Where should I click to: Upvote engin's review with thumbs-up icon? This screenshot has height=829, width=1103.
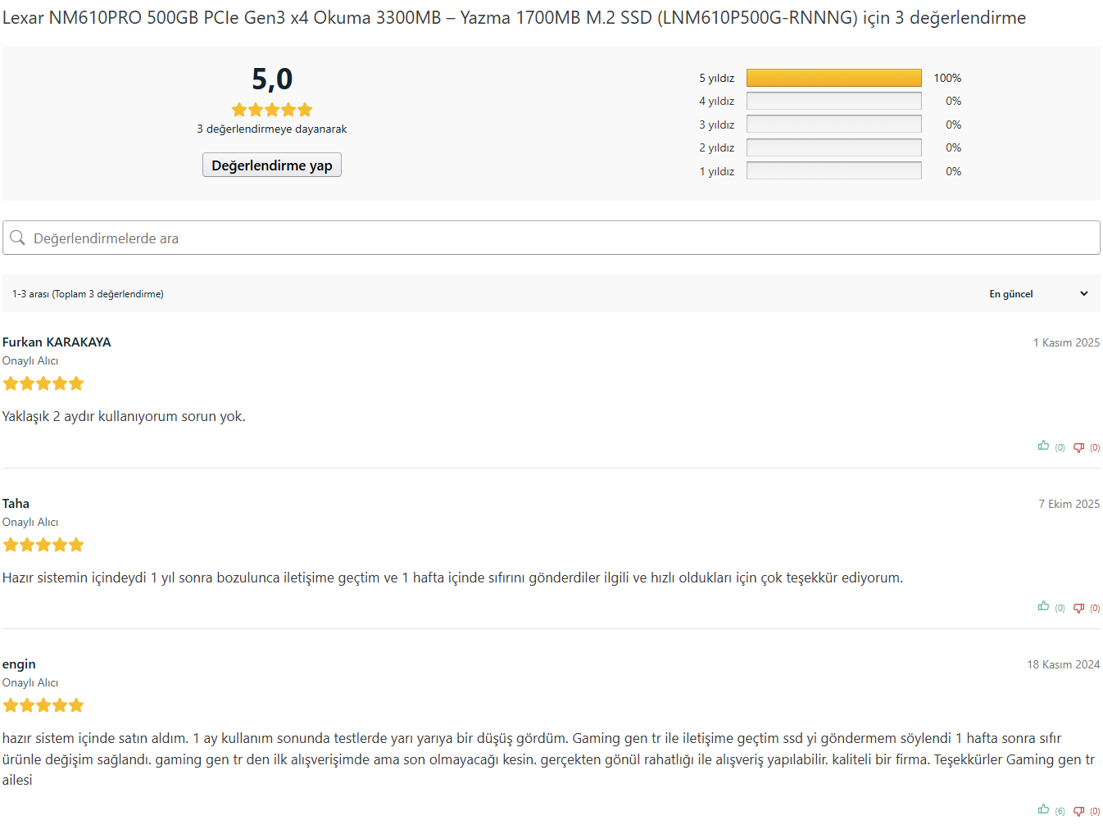(x=1043, y=809)
